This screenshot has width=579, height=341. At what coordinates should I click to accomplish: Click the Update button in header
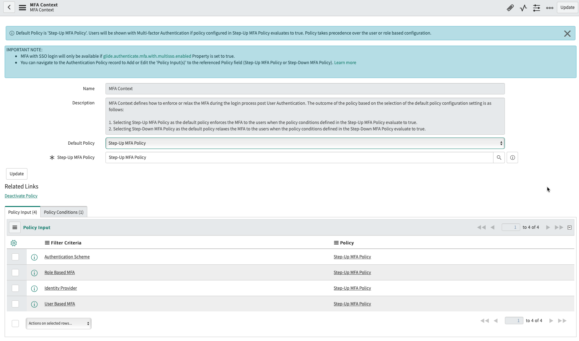tap(567, 7)
